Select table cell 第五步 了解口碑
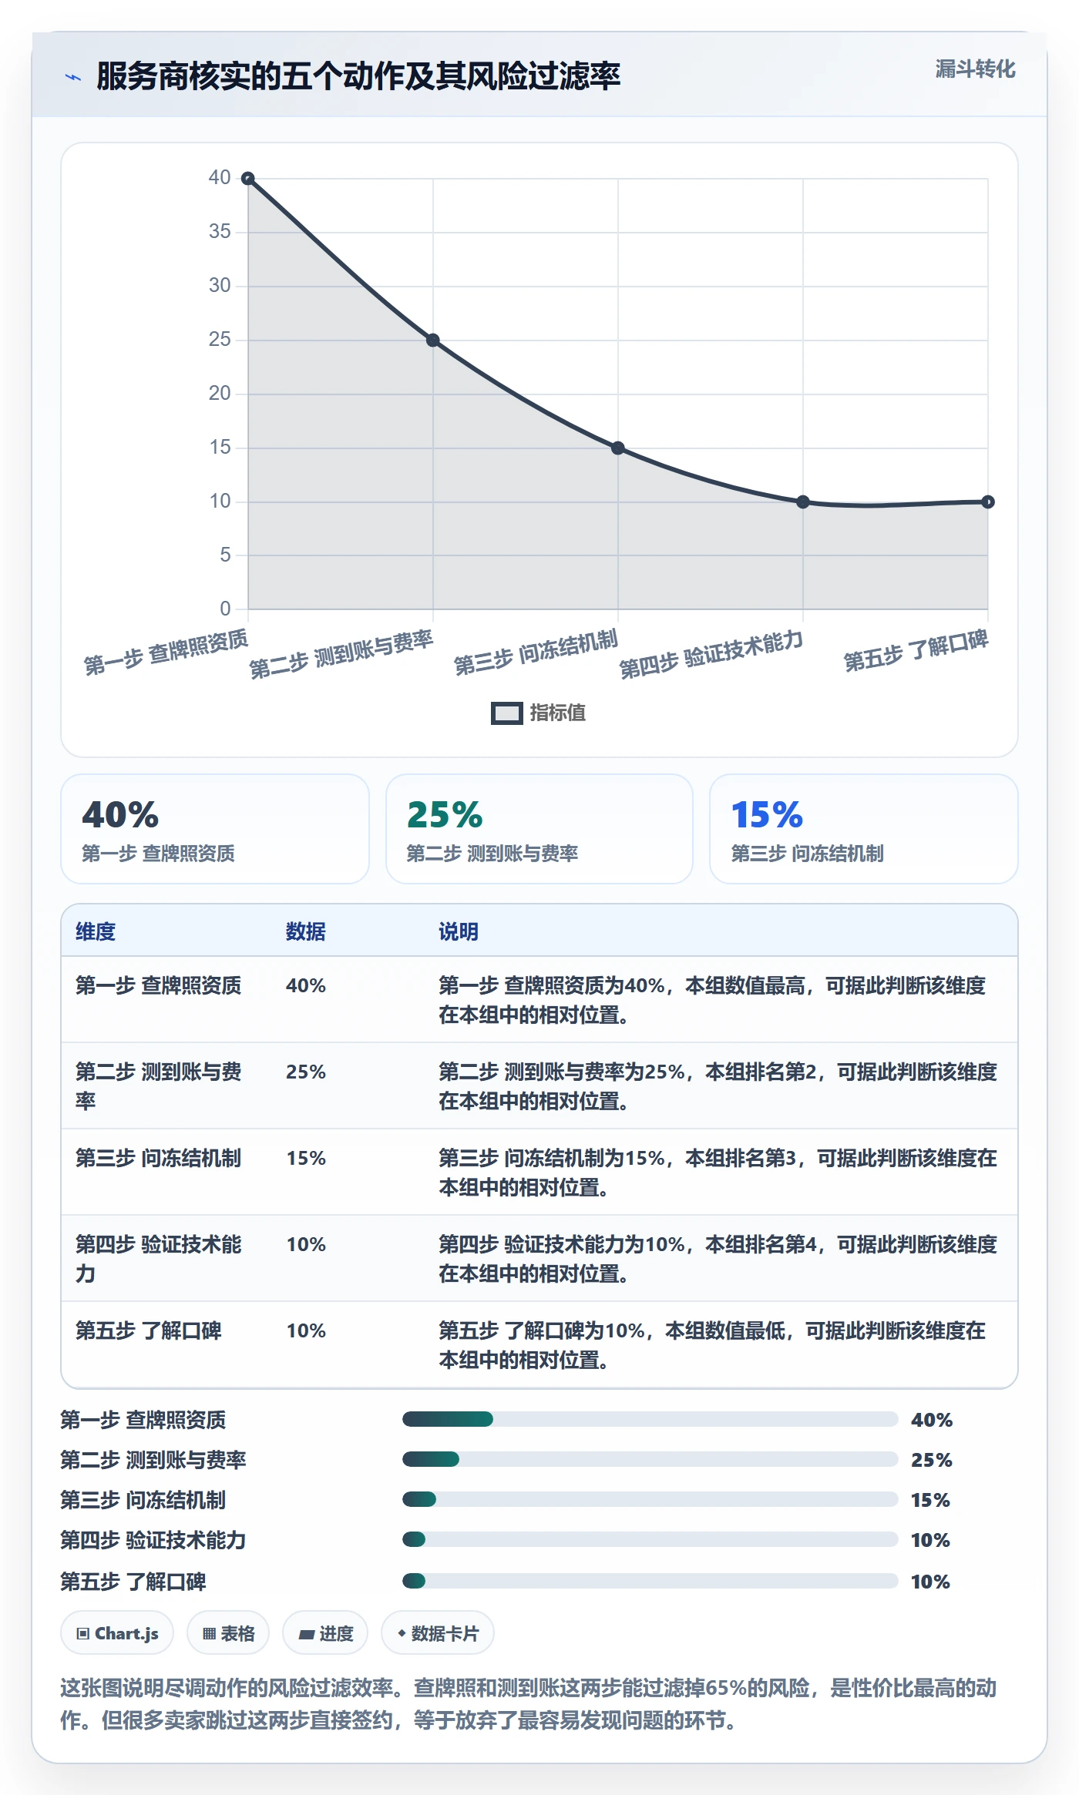The width and height of the screenshot is (1079, 1795). 148,1330
